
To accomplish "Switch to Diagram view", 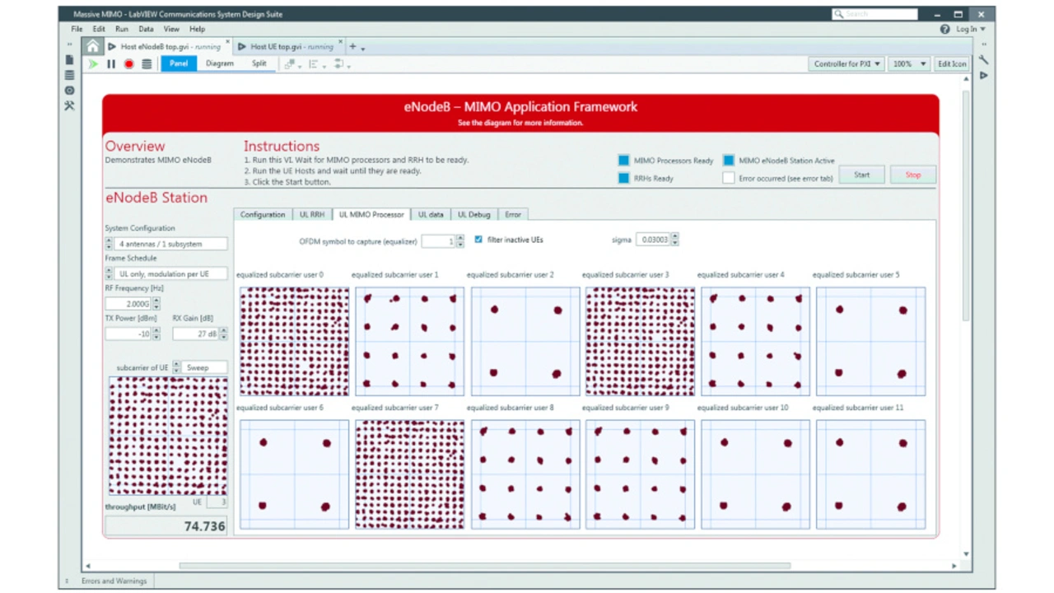I will [220, 63].
